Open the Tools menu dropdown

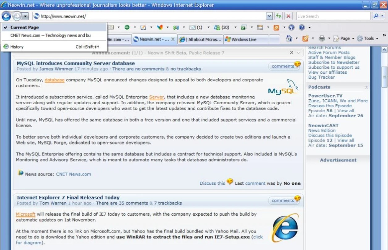(x=368, y=38)
